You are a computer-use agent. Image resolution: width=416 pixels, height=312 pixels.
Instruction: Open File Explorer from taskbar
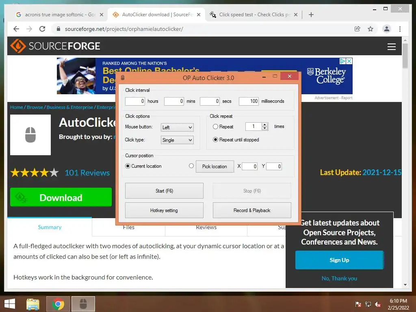click(33, 304)
